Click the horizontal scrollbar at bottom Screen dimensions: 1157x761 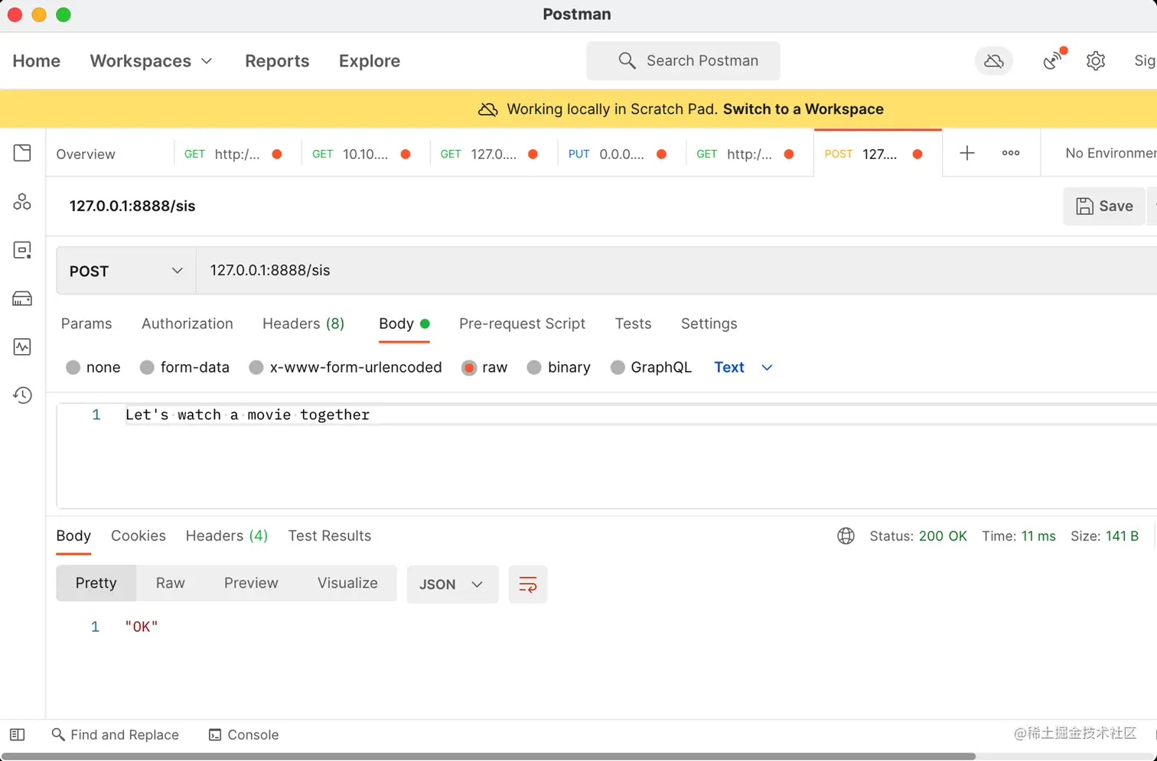click(488, 756)
